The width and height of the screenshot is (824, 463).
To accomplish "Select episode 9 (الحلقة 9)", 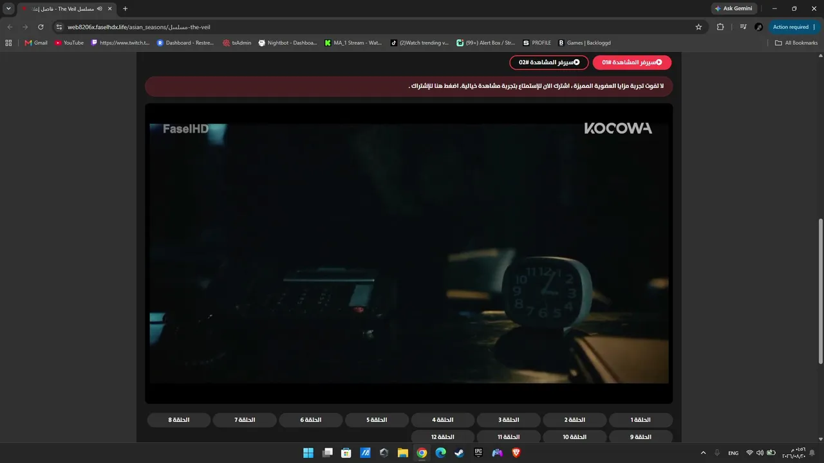I will click(x=641, y=437).
